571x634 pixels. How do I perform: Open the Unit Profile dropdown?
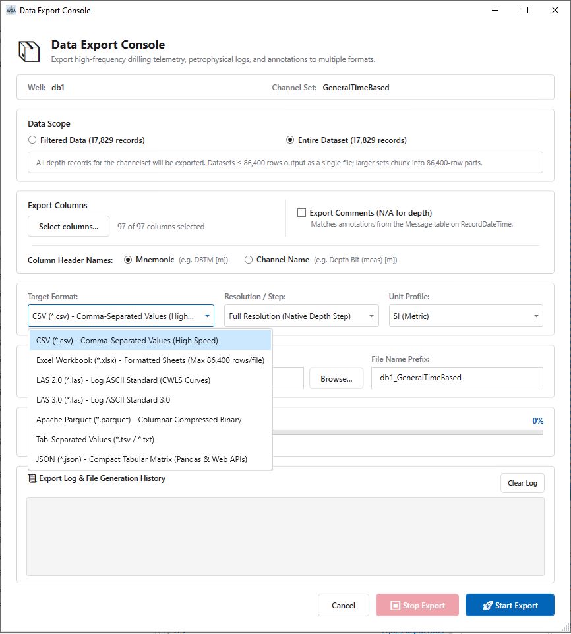pyautogui.click(x=466, y=316)
